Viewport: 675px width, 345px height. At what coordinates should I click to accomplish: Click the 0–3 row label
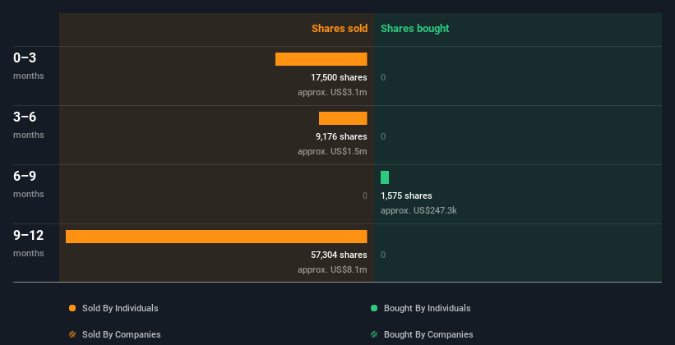25,57
